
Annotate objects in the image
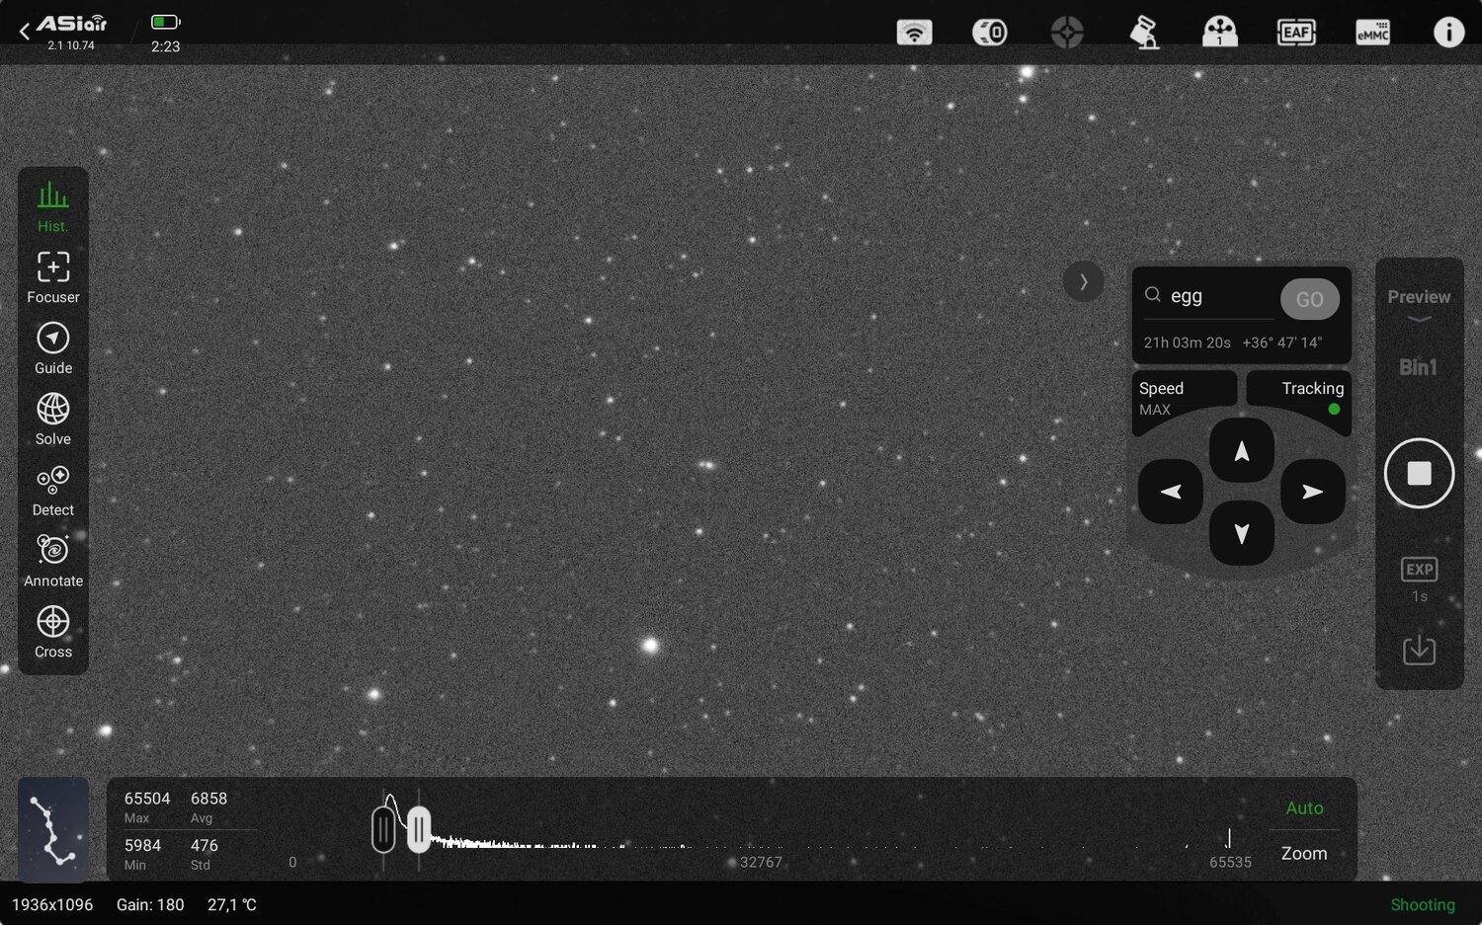[52, 560]
